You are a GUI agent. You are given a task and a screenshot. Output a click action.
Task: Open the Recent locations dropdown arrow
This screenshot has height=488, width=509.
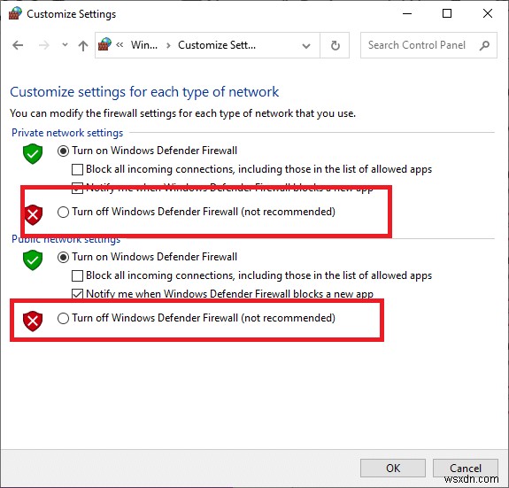[65, 45]
